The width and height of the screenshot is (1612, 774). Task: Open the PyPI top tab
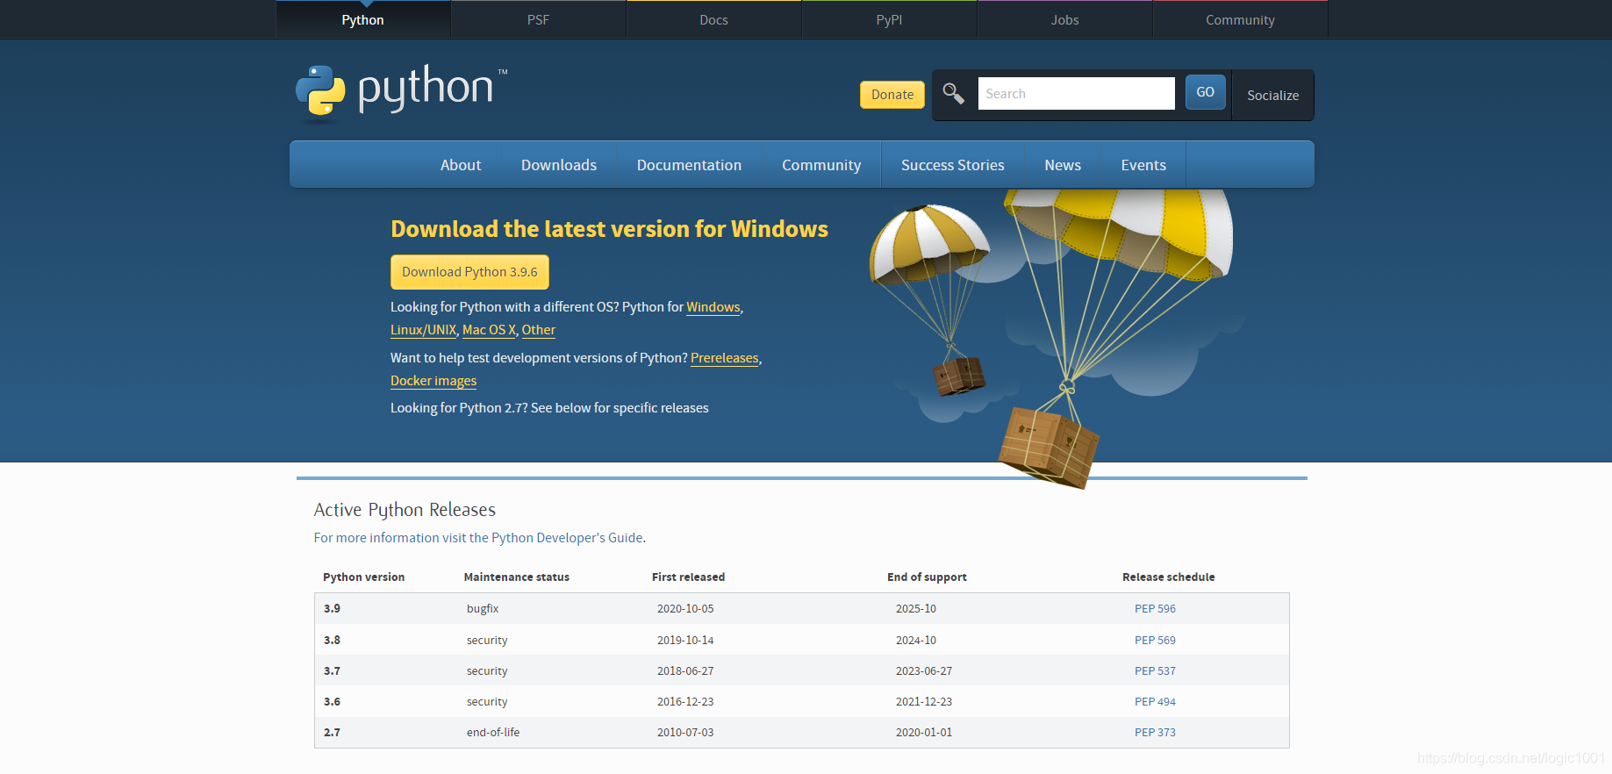point(890,19)
